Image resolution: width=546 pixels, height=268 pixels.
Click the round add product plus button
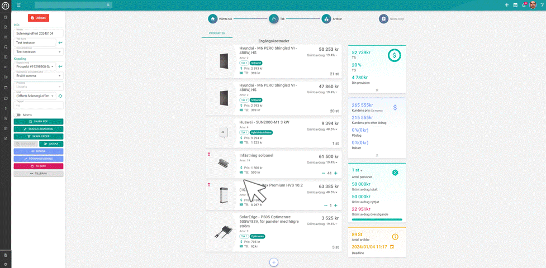tap(274, 262)
